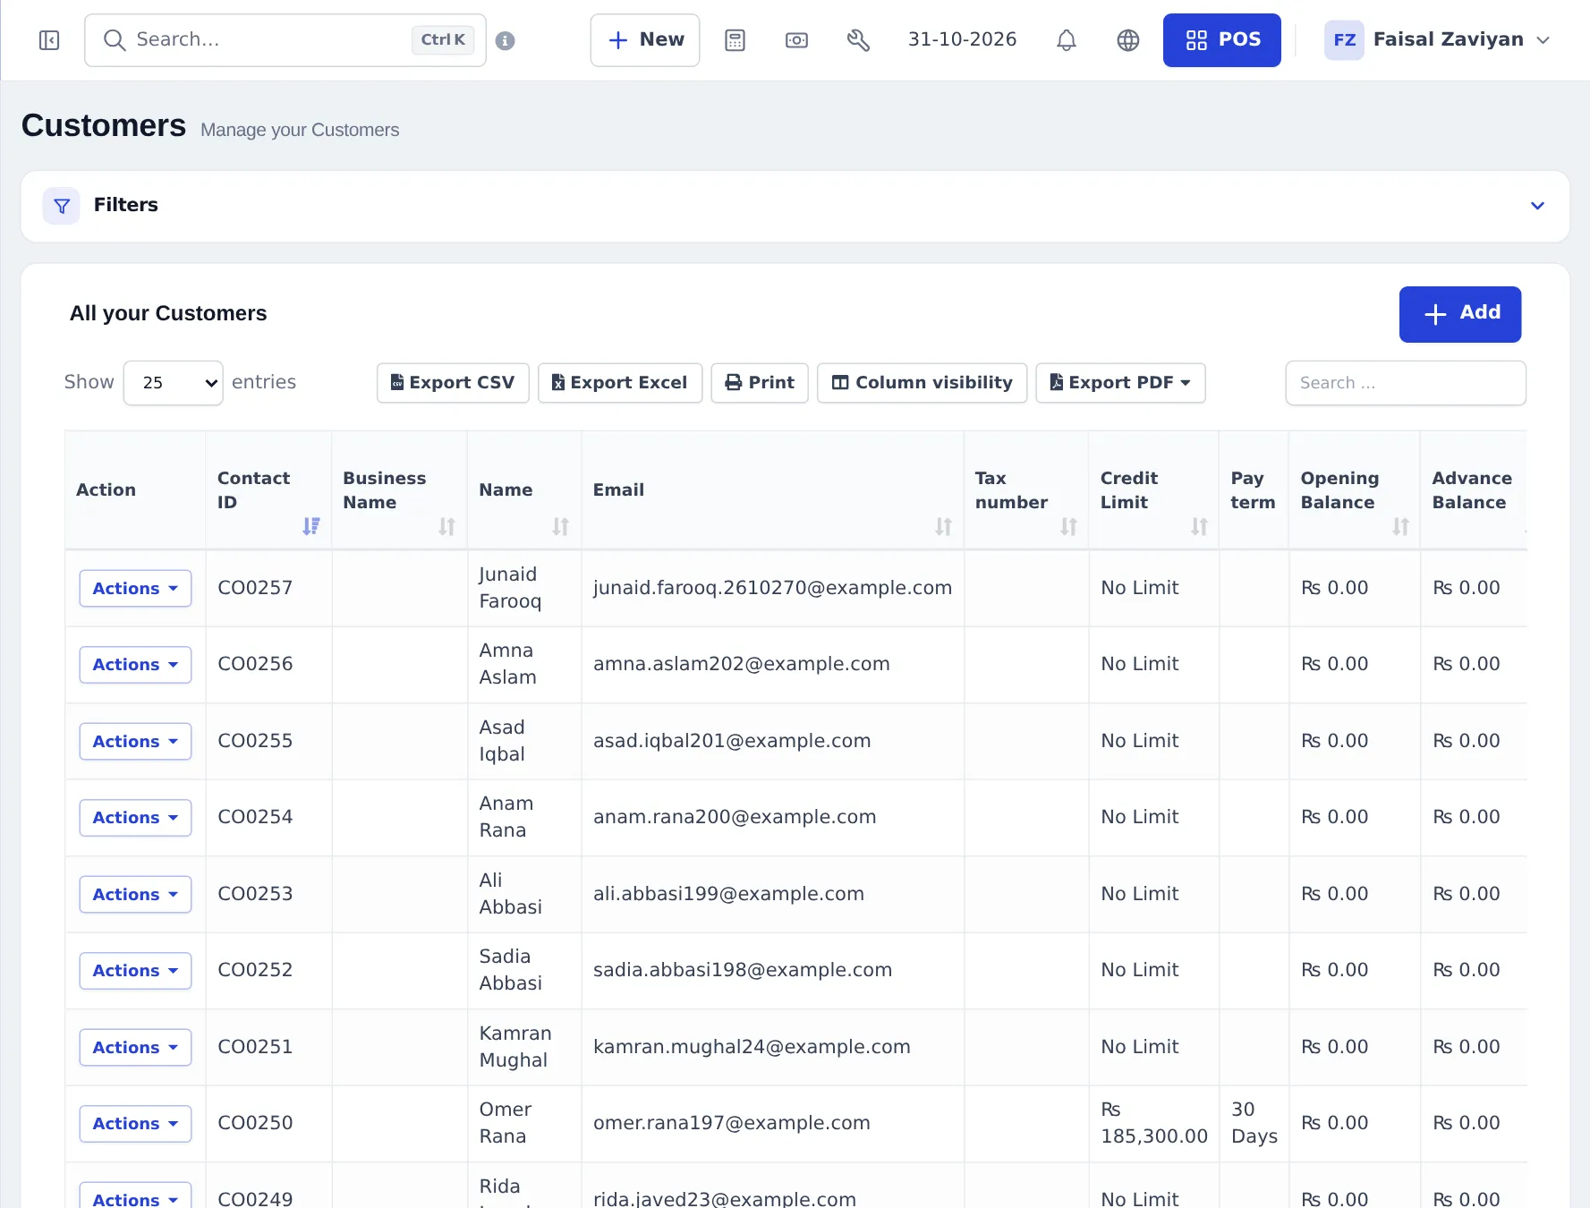Image resolution: width=1590 pixels, height=1208 pixels.
Task: Click the globe language icon
Action: click(1128, 40)
